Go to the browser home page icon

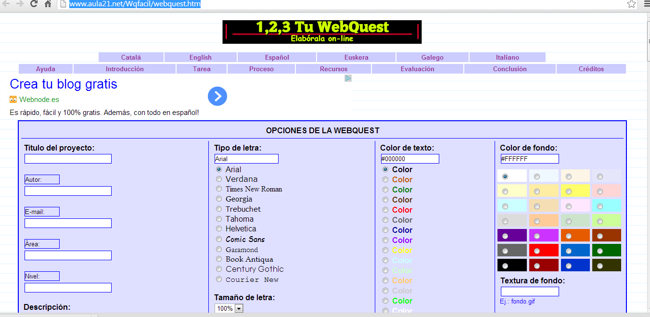point(48,4)
